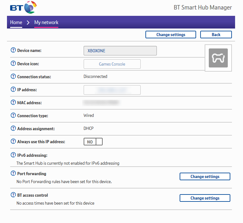243x223 pixels.
Task: Open the Games Console device icon dropdown
Action: [112, 64]
